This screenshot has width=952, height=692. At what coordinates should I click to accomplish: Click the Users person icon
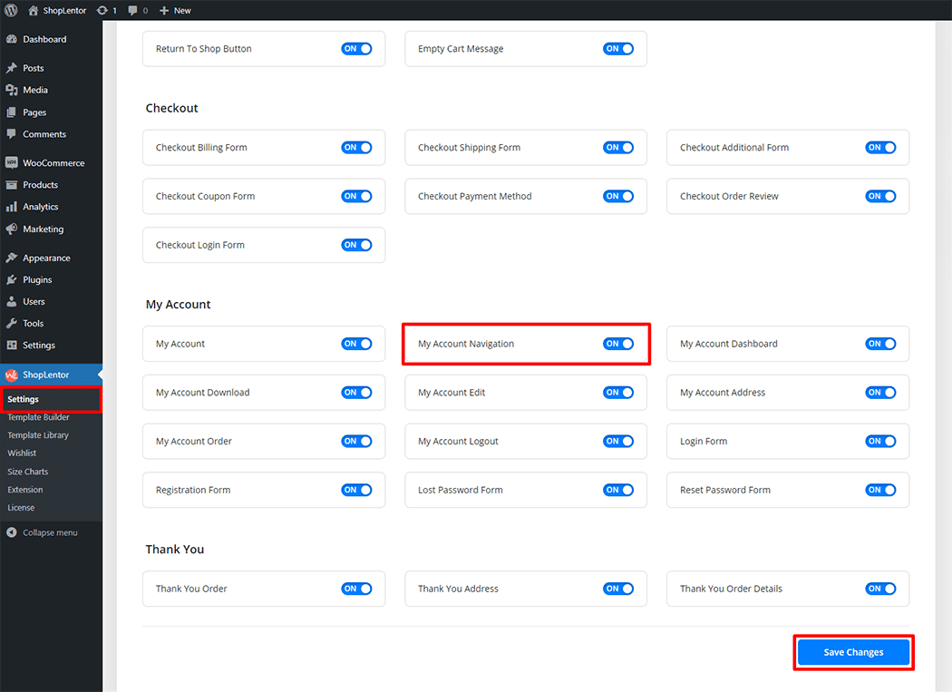[12, 301]
